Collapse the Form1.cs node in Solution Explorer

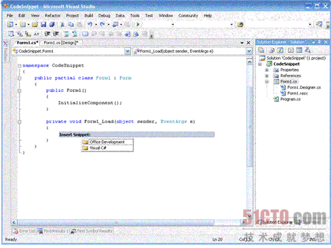coord(267,82)
